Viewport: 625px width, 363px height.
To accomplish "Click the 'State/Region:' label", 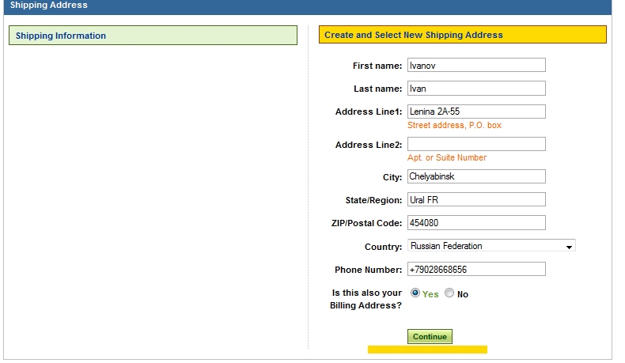I will click(x=373, y=200).
